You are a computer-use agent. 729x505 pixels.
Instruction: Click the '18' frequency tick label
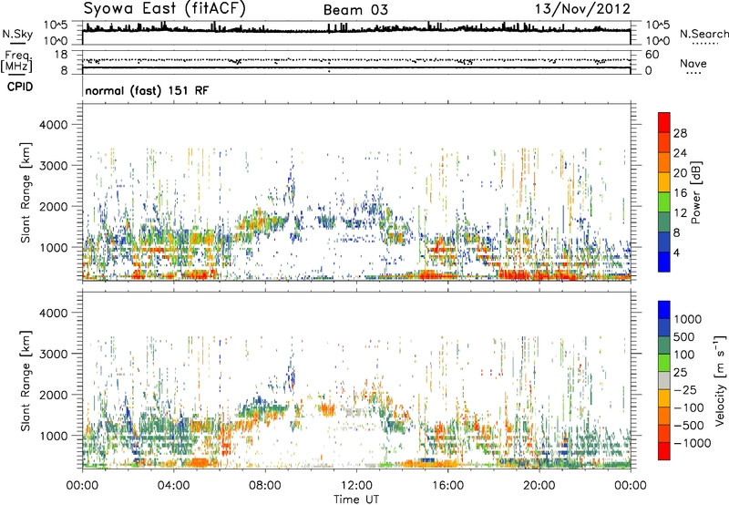[x=61, y=55]
